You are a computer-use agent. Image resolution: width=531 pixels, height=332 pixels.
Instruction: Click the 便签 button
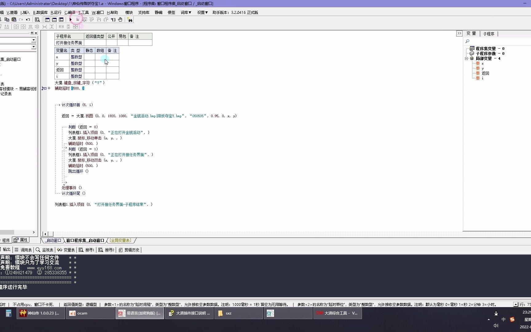[x=171, y=13]
